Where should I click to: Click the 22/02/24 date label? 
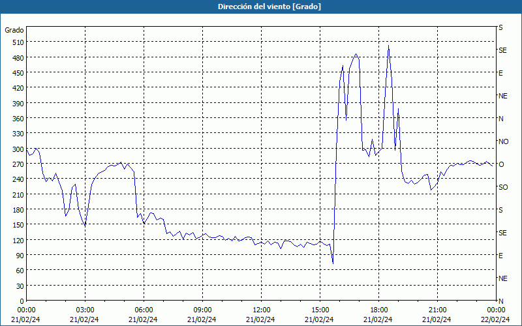click(496, 319)
